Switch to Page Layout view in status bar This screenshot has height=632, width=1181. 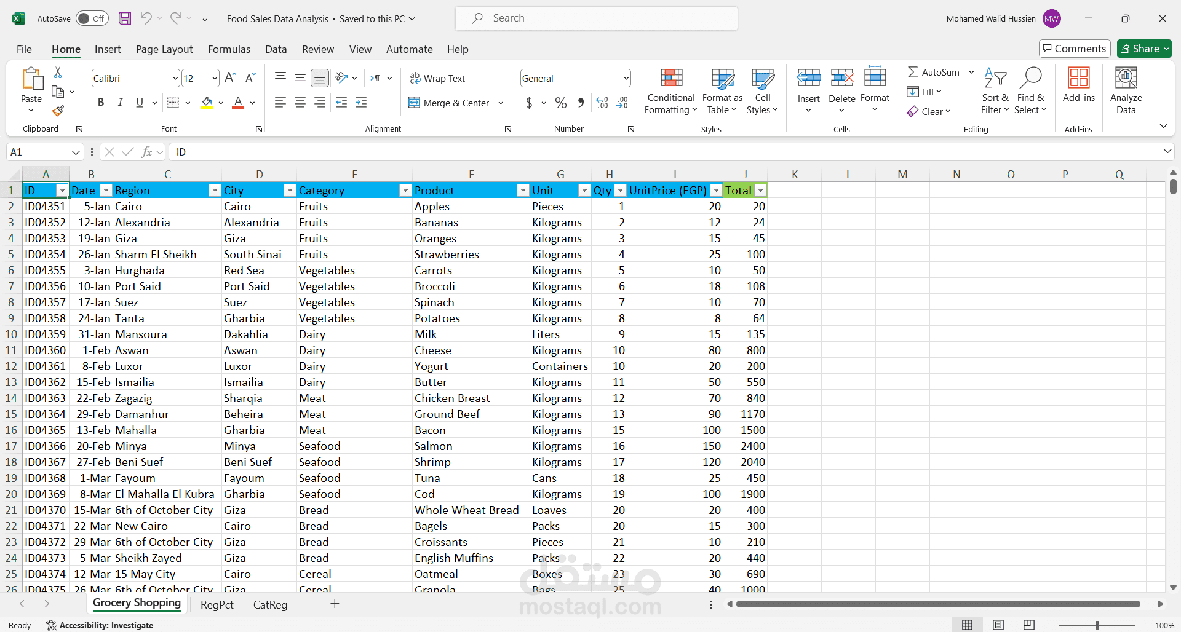pyautogui.click(x=998, y=625)
